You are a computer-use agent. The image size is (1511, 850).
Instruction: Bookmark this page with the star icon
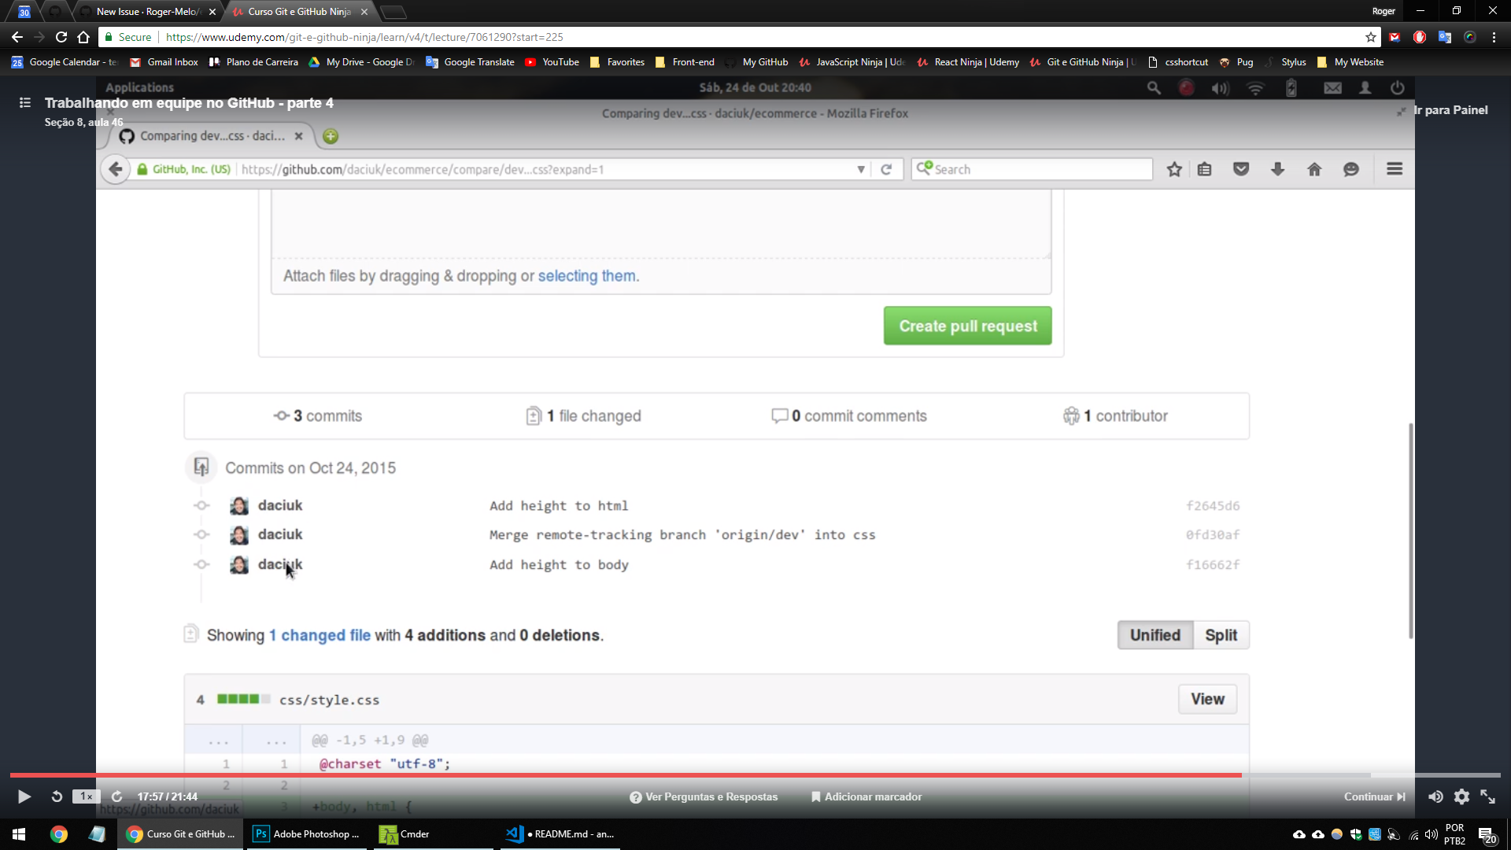[x=1370, y=37]
